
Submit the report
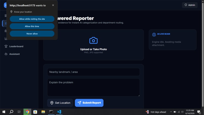pyautogui.click(x=89, y=103)
